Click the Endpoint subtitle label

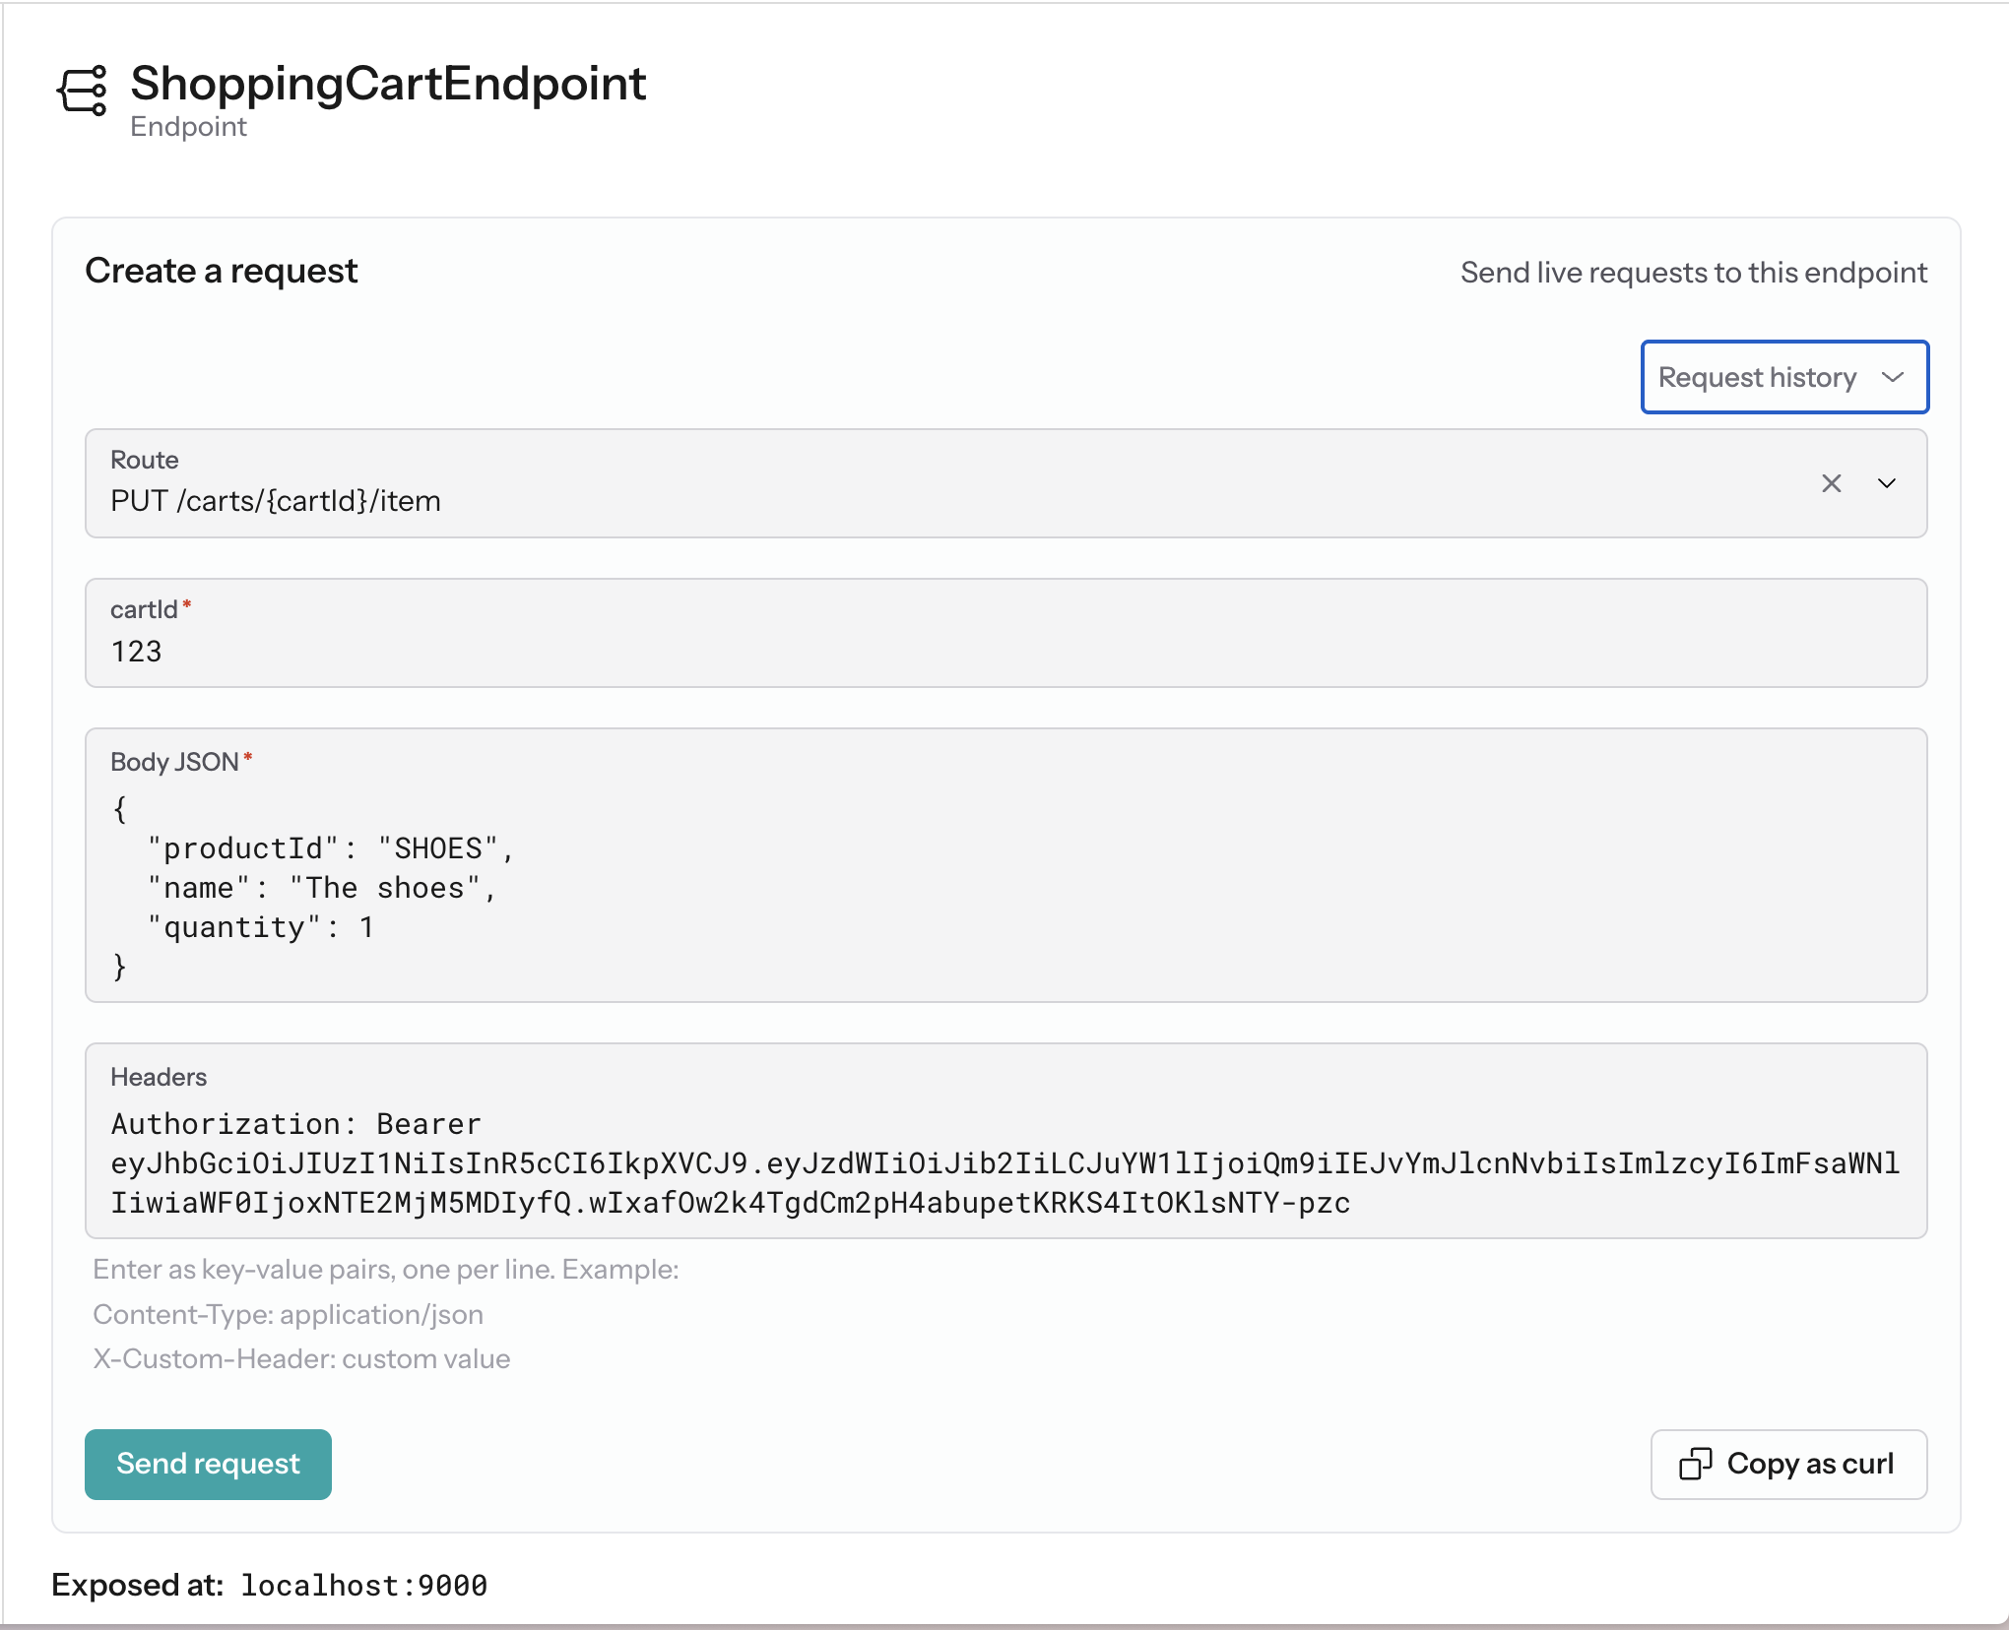(189, 126)
